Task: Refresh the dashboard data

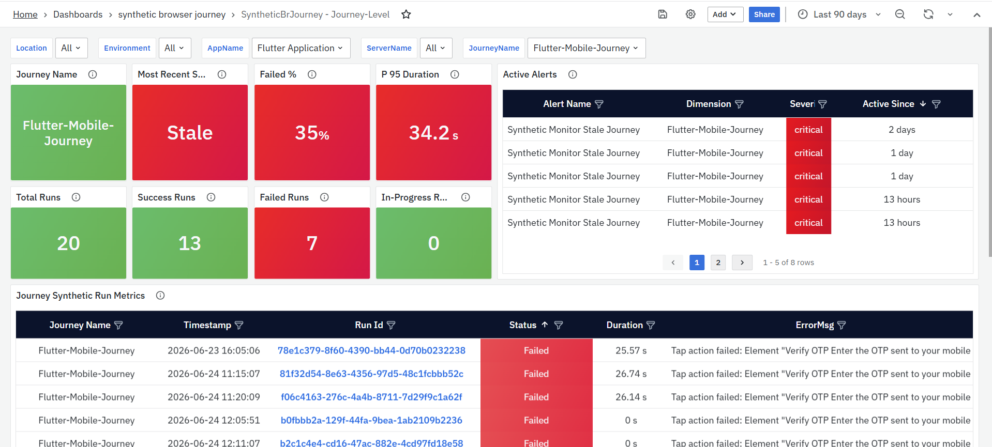Action: 928,14
